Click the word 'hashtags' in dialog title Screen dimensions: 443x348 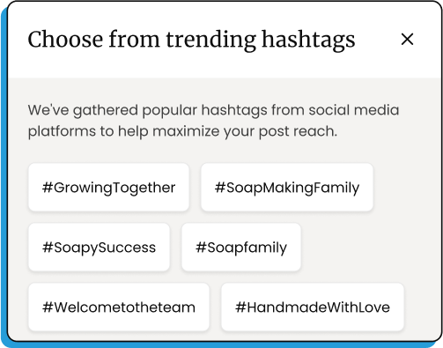tap(308, 41)
